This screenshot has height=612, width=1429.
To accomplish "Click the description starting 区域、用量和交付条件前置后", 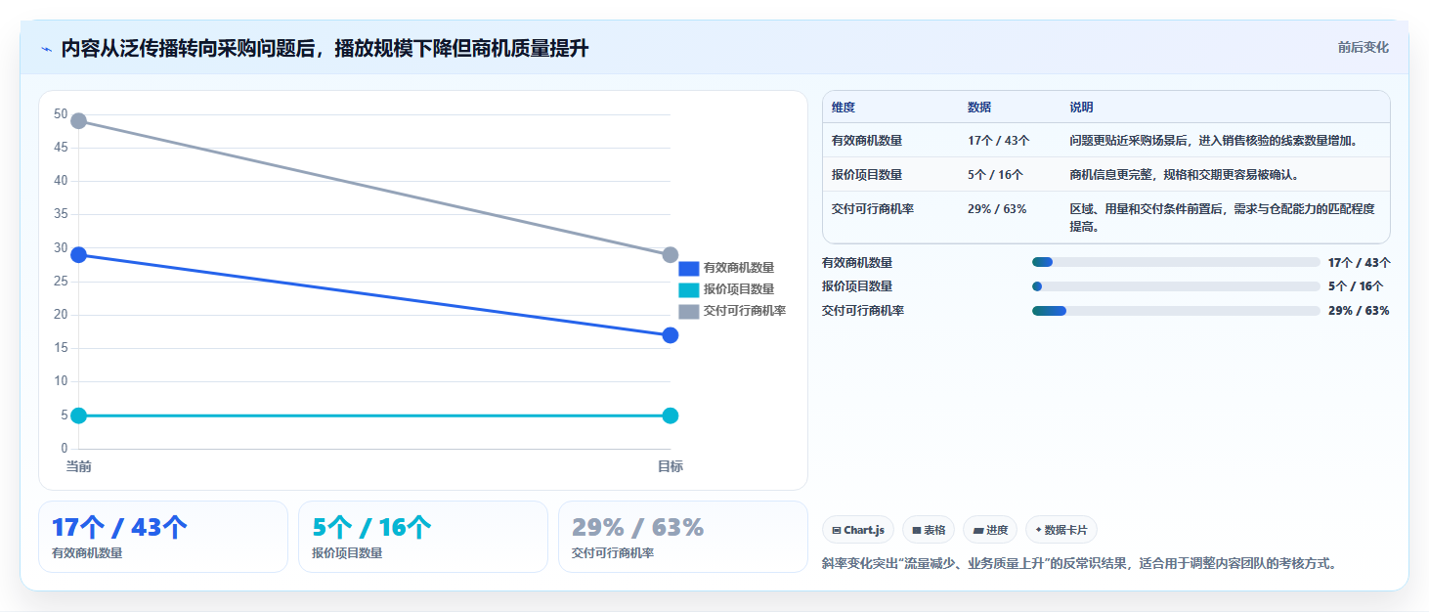I will pos(1223,218).
